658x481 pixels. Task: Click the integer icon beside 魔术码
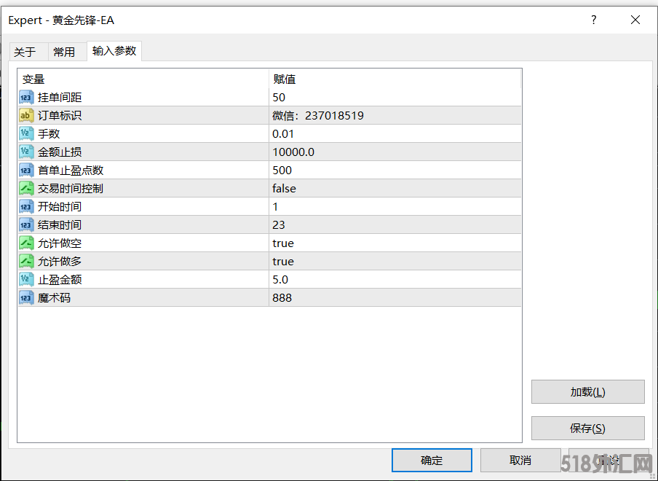click(x=26, y=298)
